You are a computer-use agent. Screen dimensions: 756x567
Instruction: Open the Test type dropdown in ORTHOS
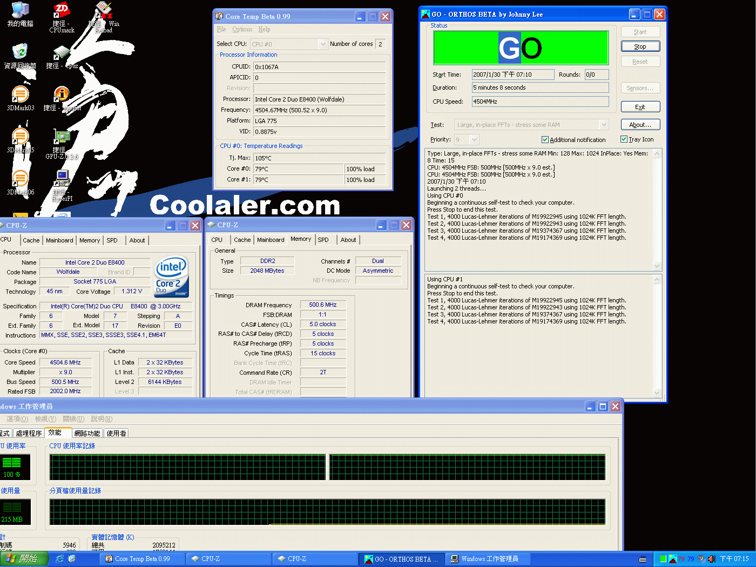click(604, 125)
